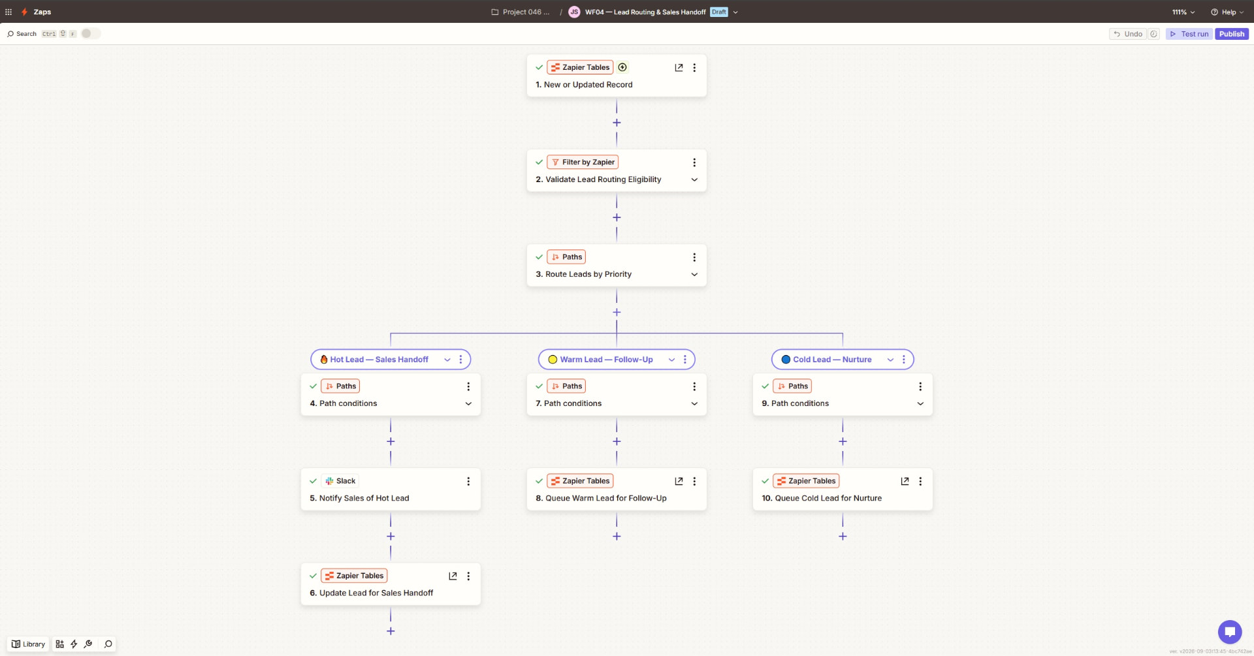Image resolution: width=1254 pixels, height=656 pixels.
Task: Add step after New or Updated Record
Action: click(x=617, y=123)
